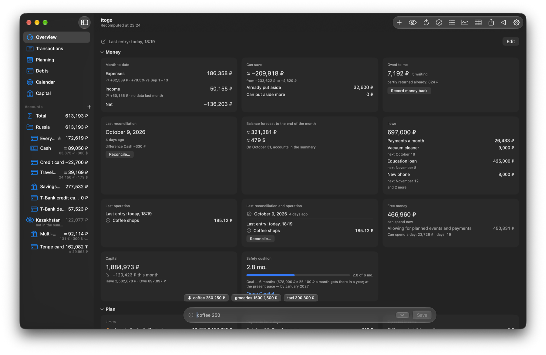
Task: Open the Debts section
Action: tap(57, 71)
